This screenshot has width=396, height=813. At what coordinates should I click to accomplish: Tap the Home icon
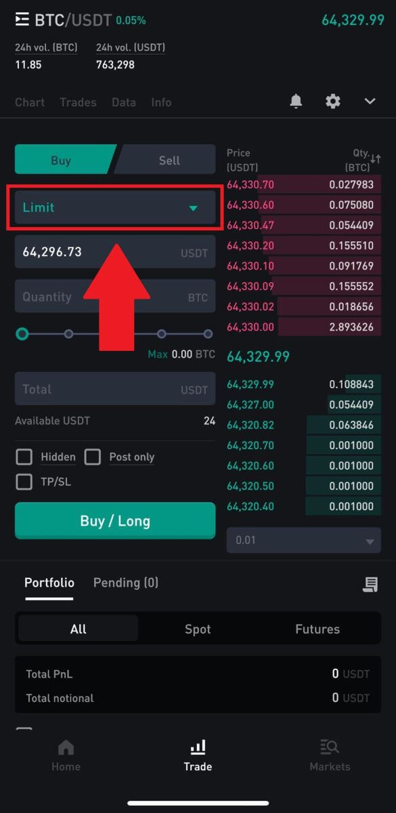coord(66,753)
